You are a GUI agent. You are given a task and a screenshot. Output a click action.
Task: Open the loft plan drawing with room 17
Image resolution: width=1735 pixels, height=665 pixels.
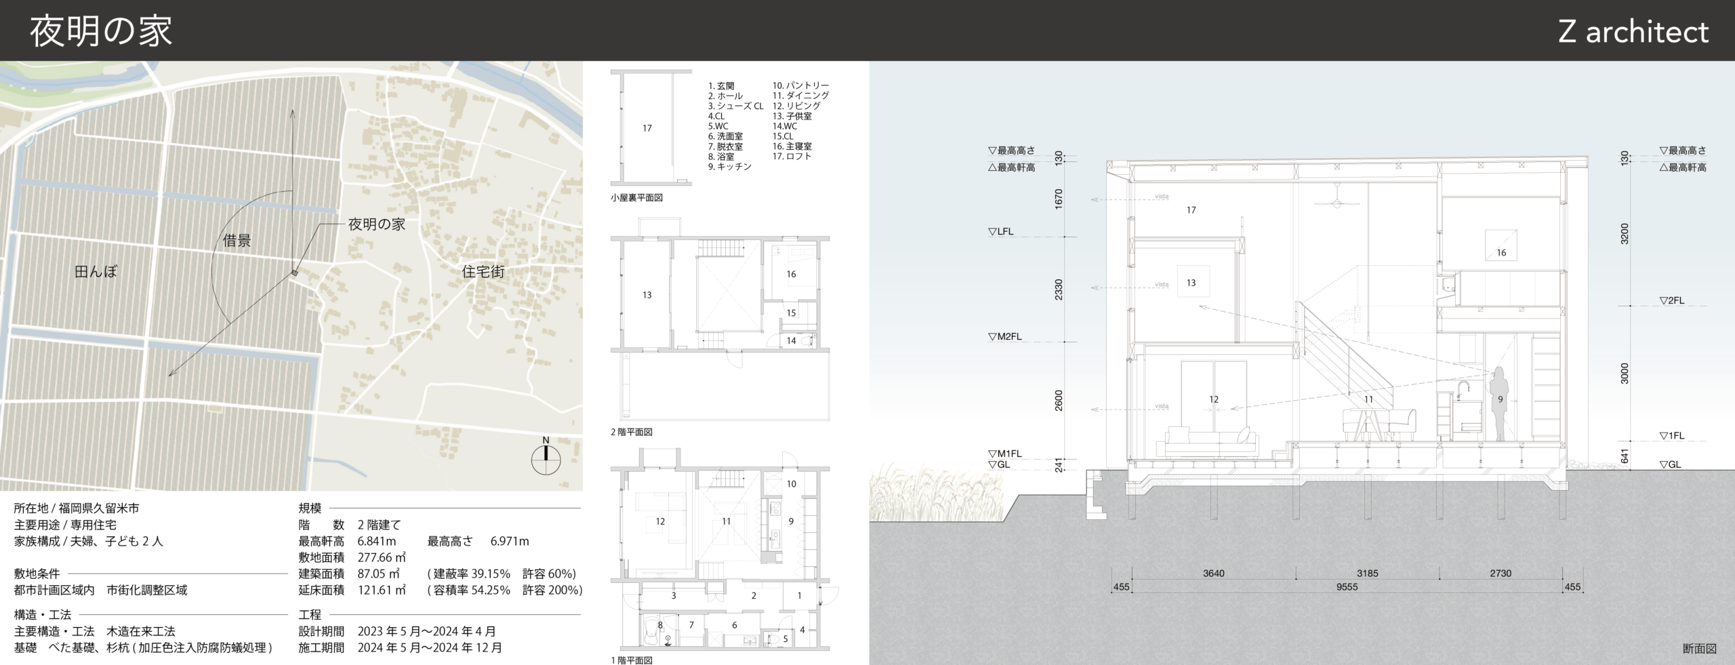648,127
